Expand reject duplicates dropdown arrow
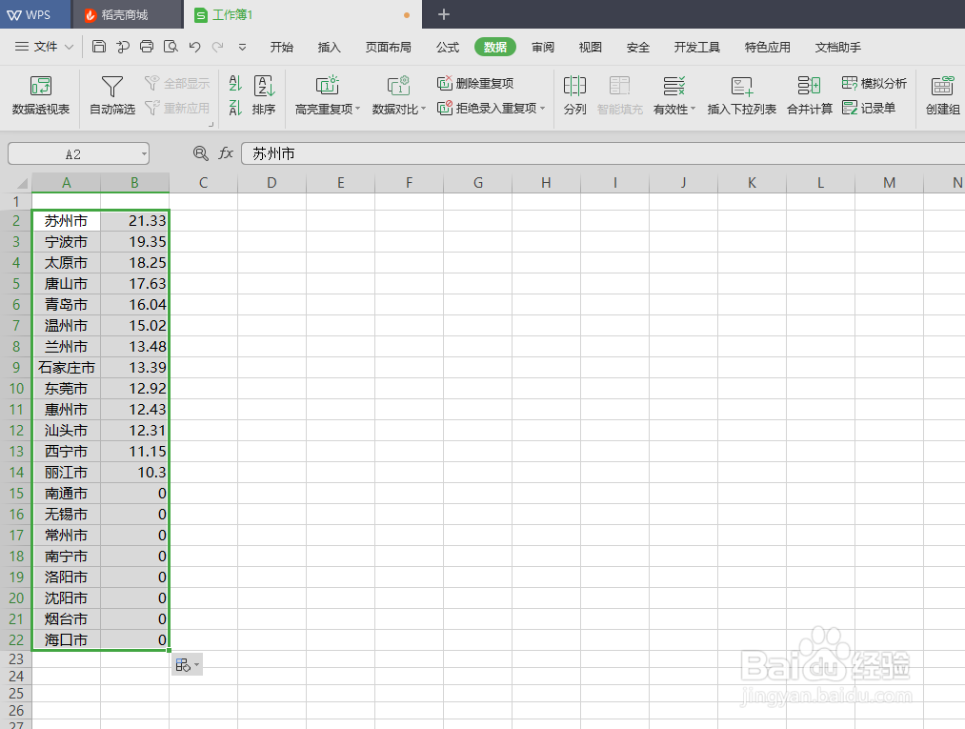The height and width of the screenshot is (729, 965). [542, 109]
